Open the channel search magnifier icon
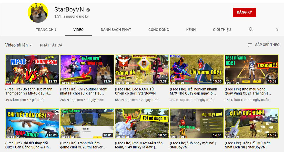This screenshot has height=152, width=284. [251, 30]
